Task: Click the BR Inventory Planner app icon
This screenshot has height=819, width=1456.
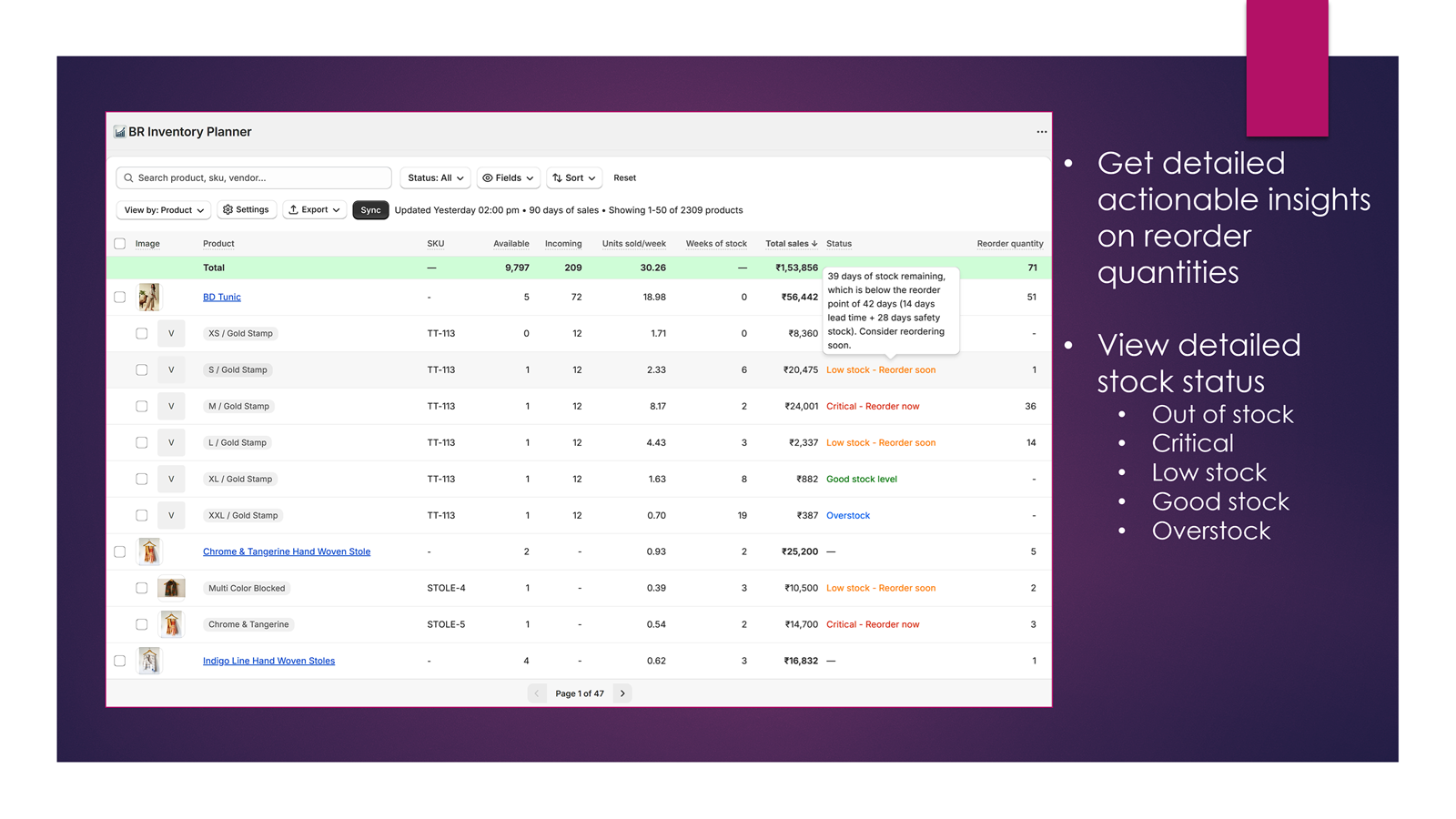Action: 119,132
